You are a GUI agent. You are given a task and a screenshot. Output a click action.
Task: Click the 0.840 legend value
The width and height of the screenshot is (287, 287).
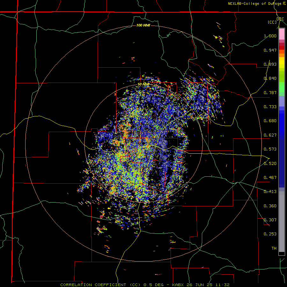pos(270,78)
